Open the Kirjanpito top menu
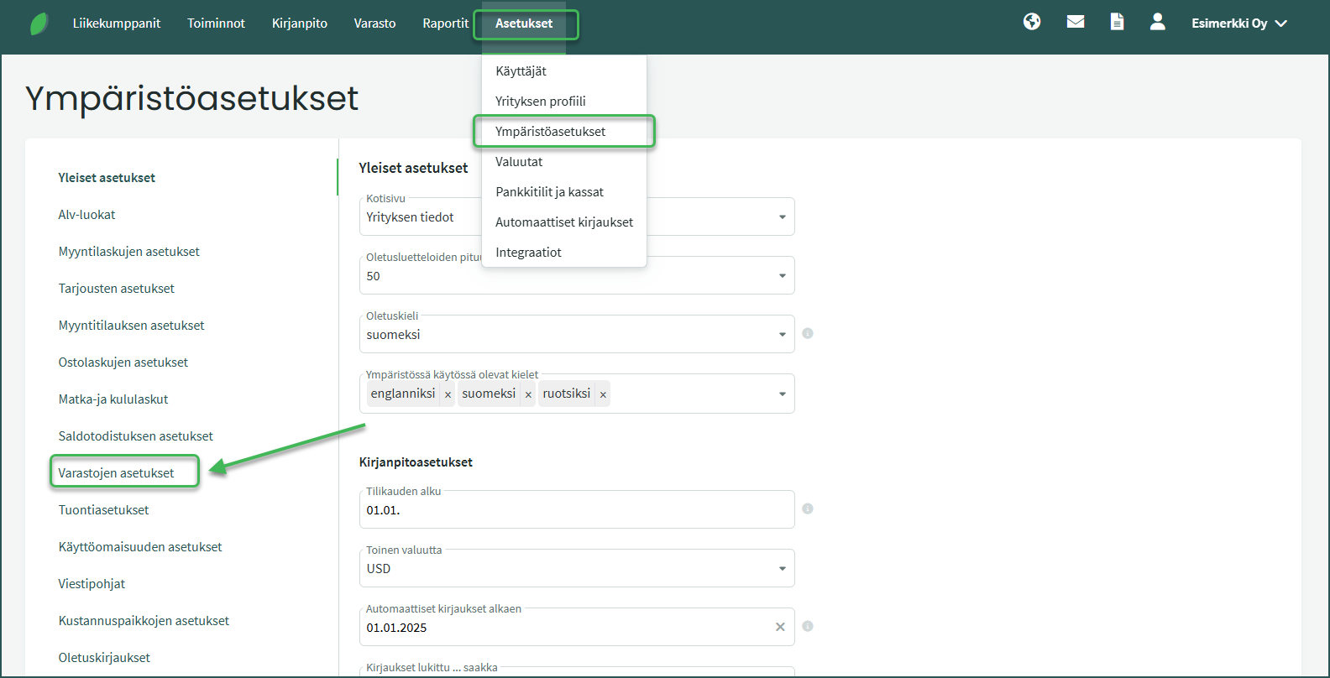Viewport: 1330px width, 678px height. pyautogui.click(x=300, y=23)
